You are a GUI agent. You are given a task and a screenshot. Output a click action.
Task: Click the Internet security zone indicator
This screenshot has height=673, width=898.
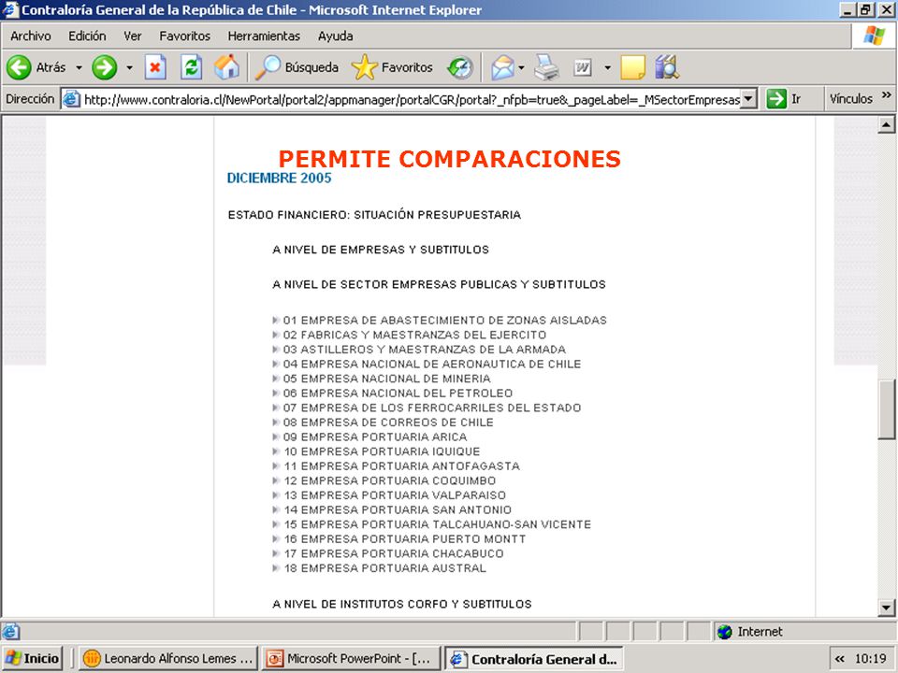coord(749,632)
